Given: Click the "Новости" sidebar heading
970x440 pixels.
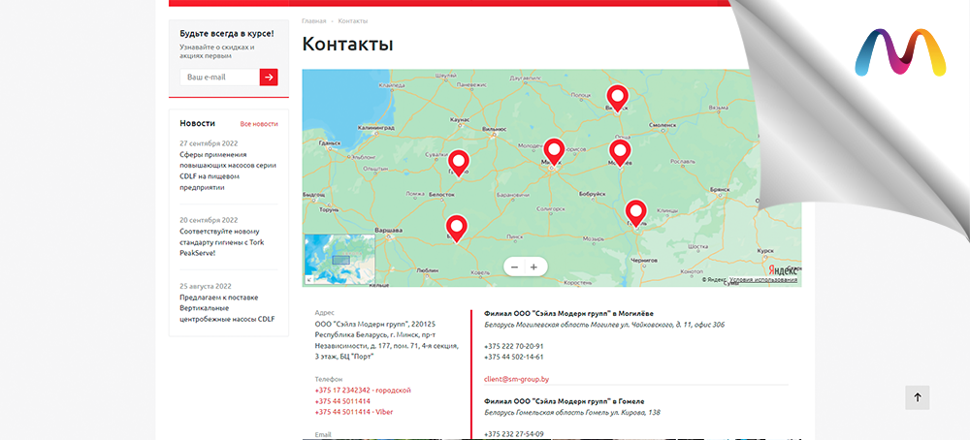Looking at the screenshot, I should [197, 124].
